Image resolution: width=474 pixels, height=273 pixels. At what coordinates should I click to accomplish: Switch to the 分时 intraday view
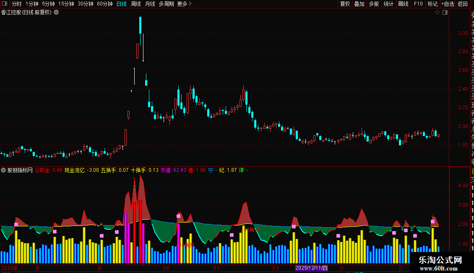(16, 4)
